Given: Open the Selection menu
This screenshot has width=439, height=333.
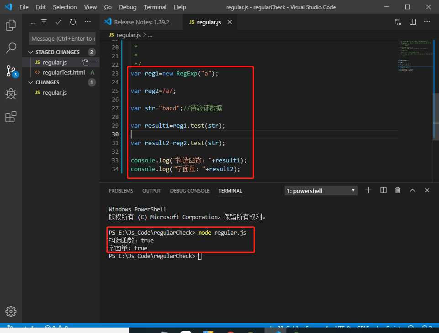Looking at the screenshot, I should [x=65, y=7].
